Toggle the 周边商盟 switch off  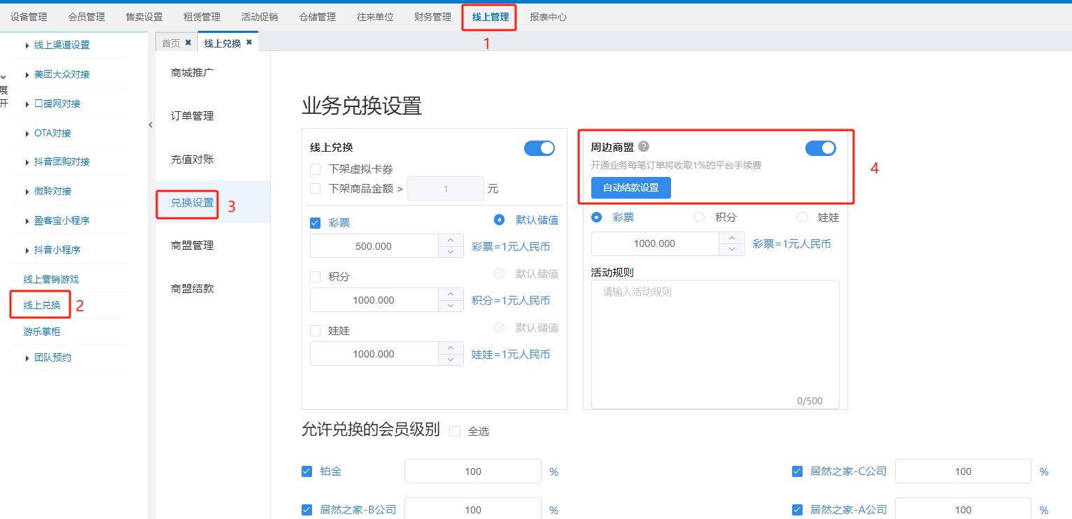(x=821, y=148)
